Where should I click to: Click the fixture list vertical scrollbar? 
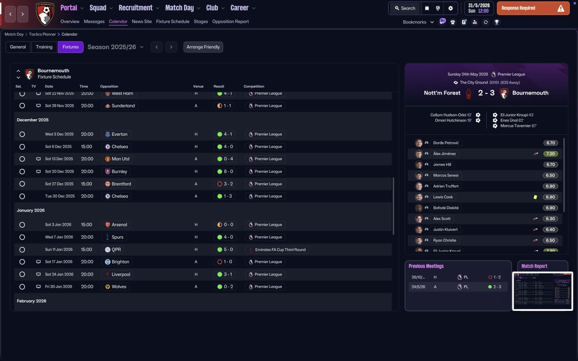pyautogui.click(x=394, y=205)
